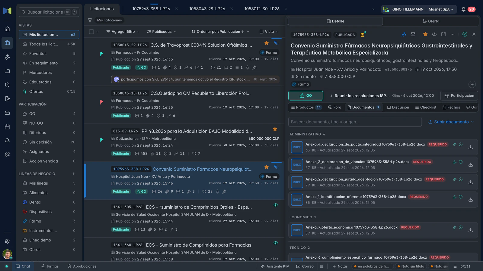
Task: Toggle favorite star in detail header
Action: [x=425, y=34]
